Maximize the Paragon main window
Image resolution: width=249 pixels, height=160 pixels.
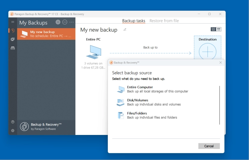point(210,14)
